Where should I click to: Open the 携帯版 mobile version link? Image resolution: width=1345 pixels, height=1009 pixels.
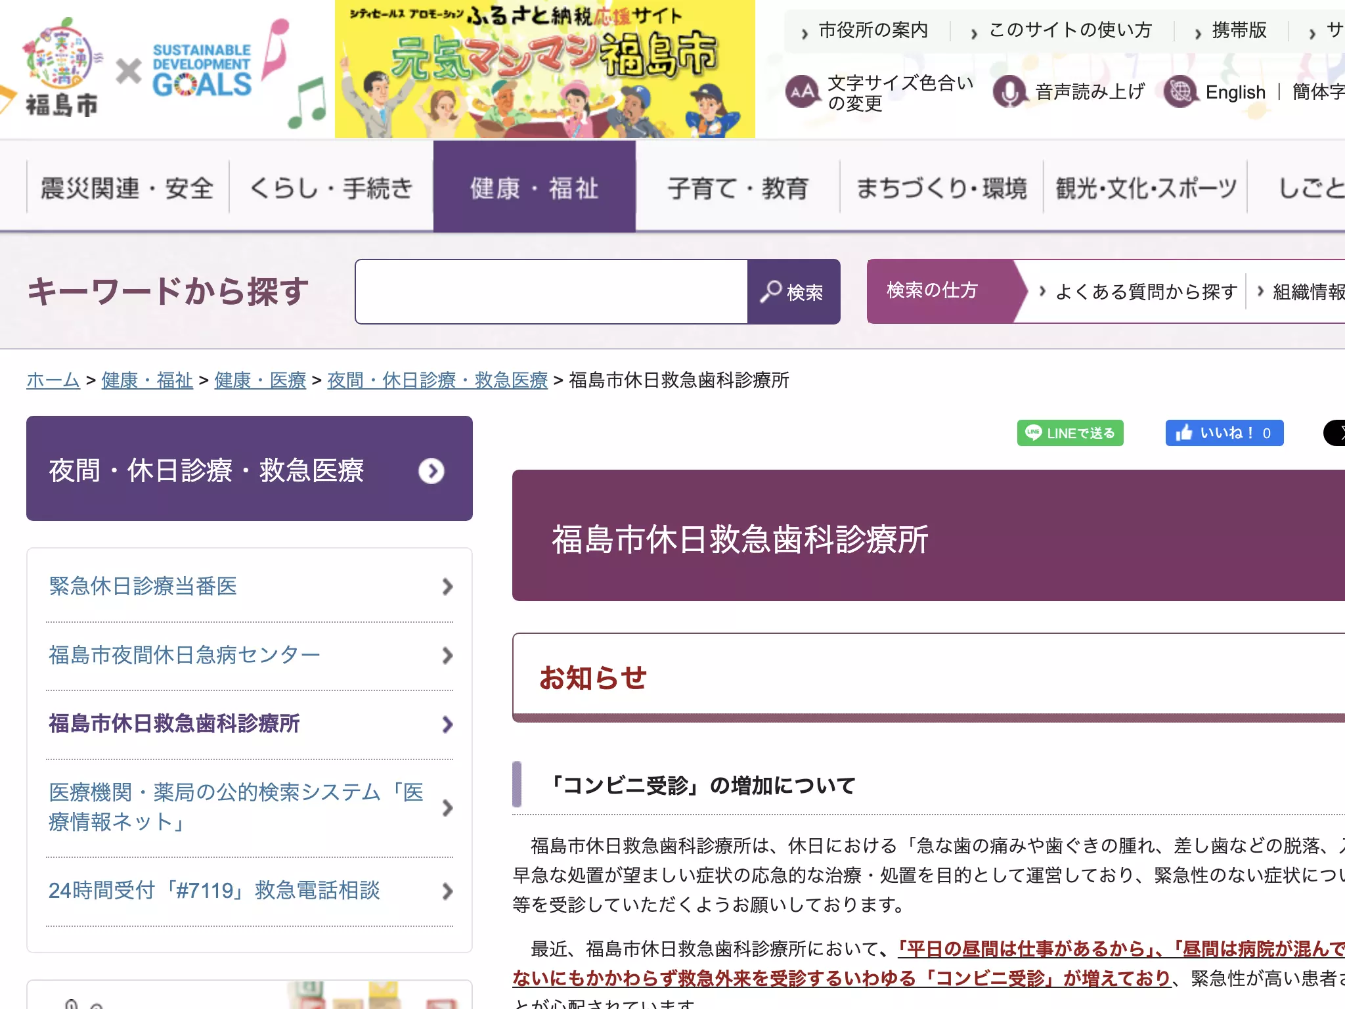(1239, 30)
